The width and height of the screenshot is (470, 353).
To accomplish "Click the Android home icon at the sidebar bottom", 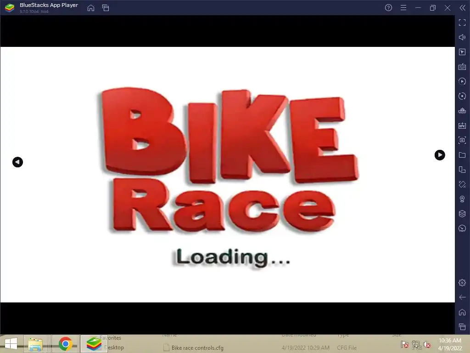I will point(462,312).
